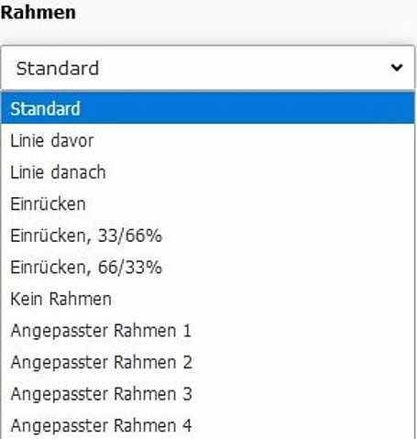The image size is (417, 439).
Task: Click the Rahmen field label
Action: tap(38, 13)
